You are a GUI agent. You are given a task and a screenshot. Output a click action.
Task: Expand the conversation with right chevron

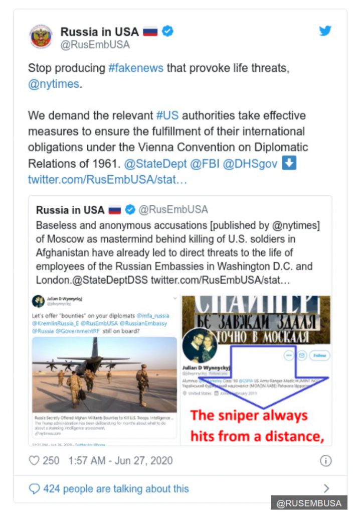pos(326,488)
